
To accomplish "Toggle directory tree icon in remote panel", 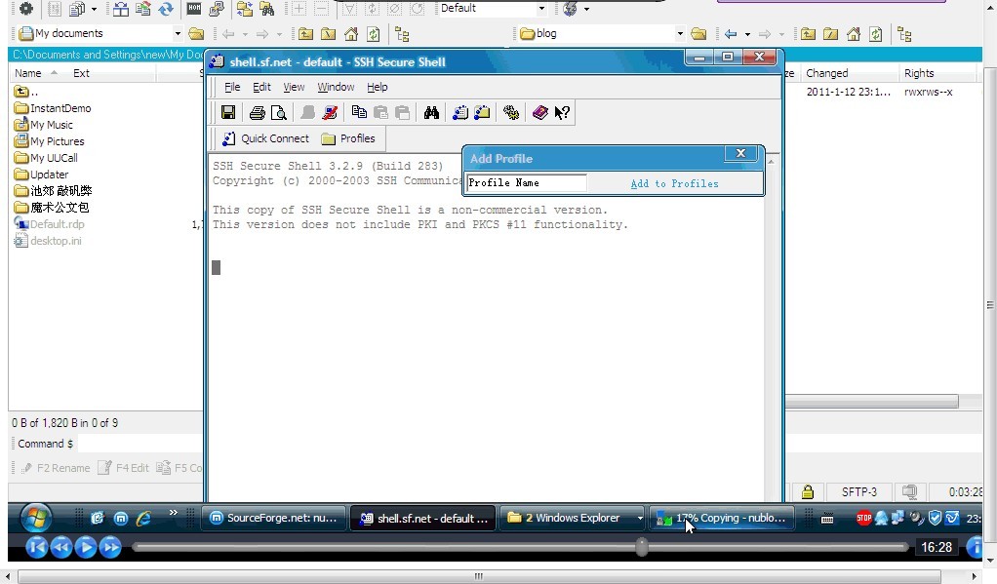I will coord(904,34).
